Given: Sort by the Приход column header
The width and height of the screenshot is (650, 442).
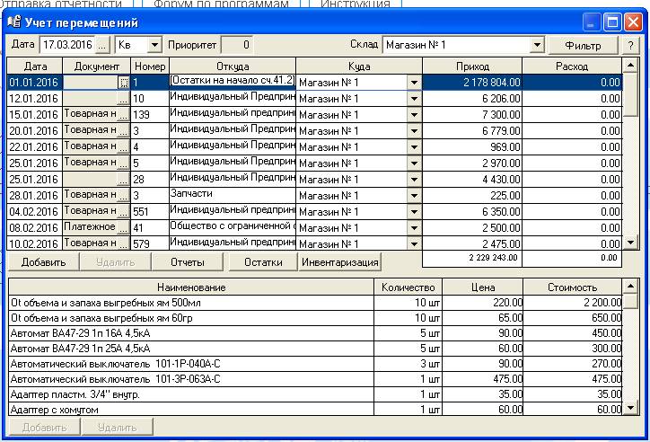Looking at the screenshot, I should point(471,66).
